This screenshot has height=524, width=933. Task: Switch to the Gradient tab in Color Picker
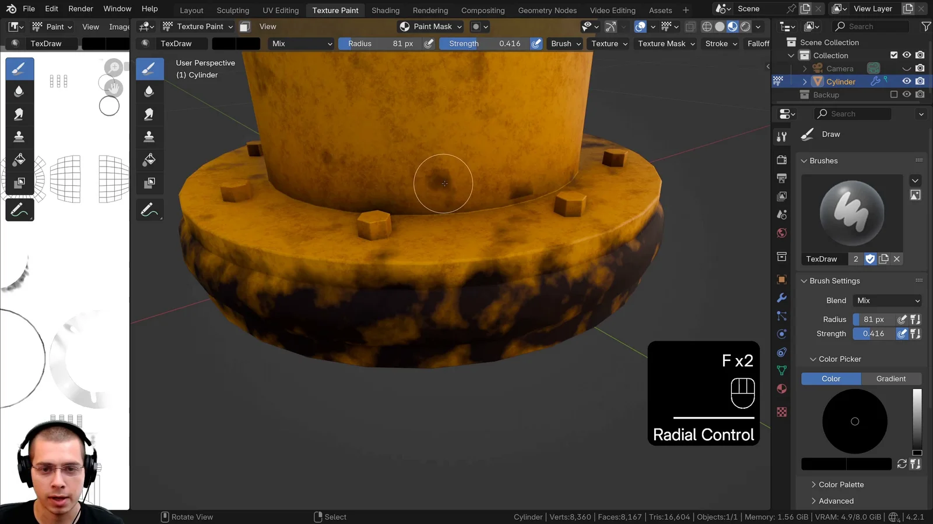(x=890, y=378)
